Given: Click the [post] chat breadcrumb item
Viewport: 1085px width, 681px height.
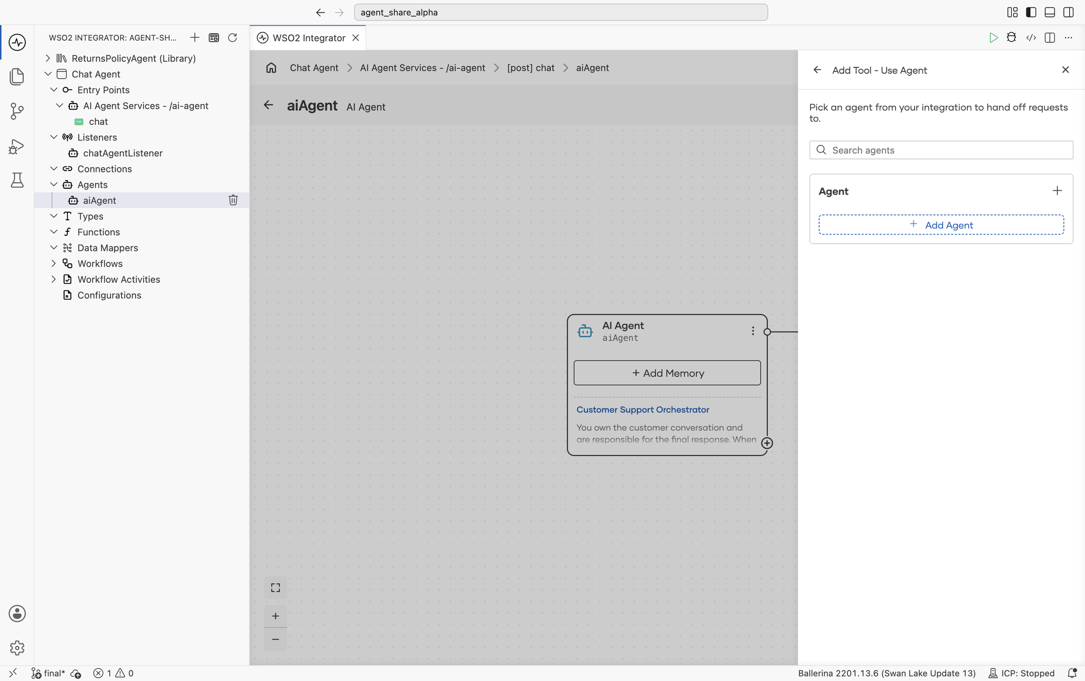Looking at the screenshot, I should (531, 68).
